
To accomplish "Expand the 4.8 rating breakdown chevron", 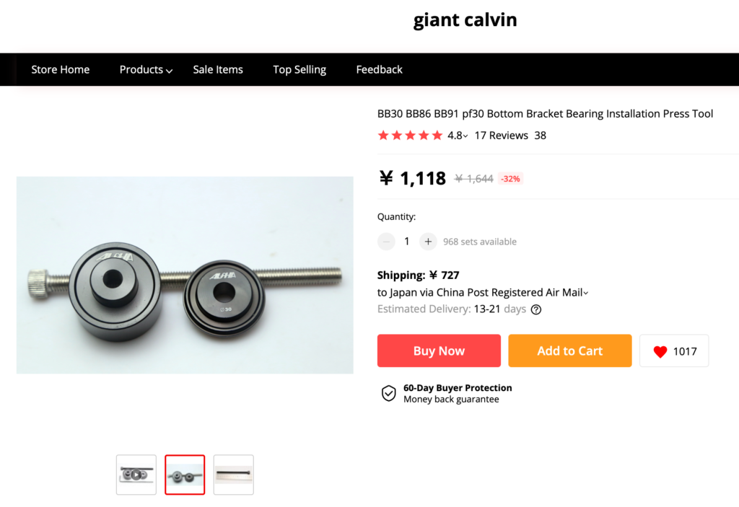I will click(x=465, y=136).
